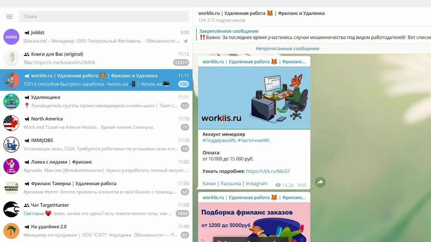Click 100 unread badge on worklis.ru
Image resolution: width=431 pixels, height=242 pixels.
[184, 84]
